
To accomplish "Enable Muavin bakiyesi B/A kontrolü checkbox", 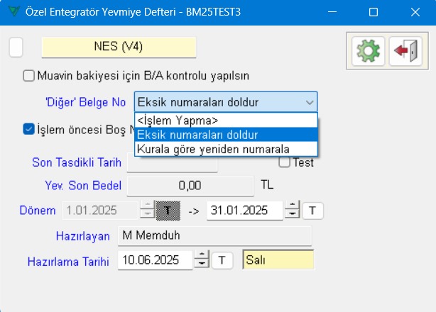I will pos(28,75).
